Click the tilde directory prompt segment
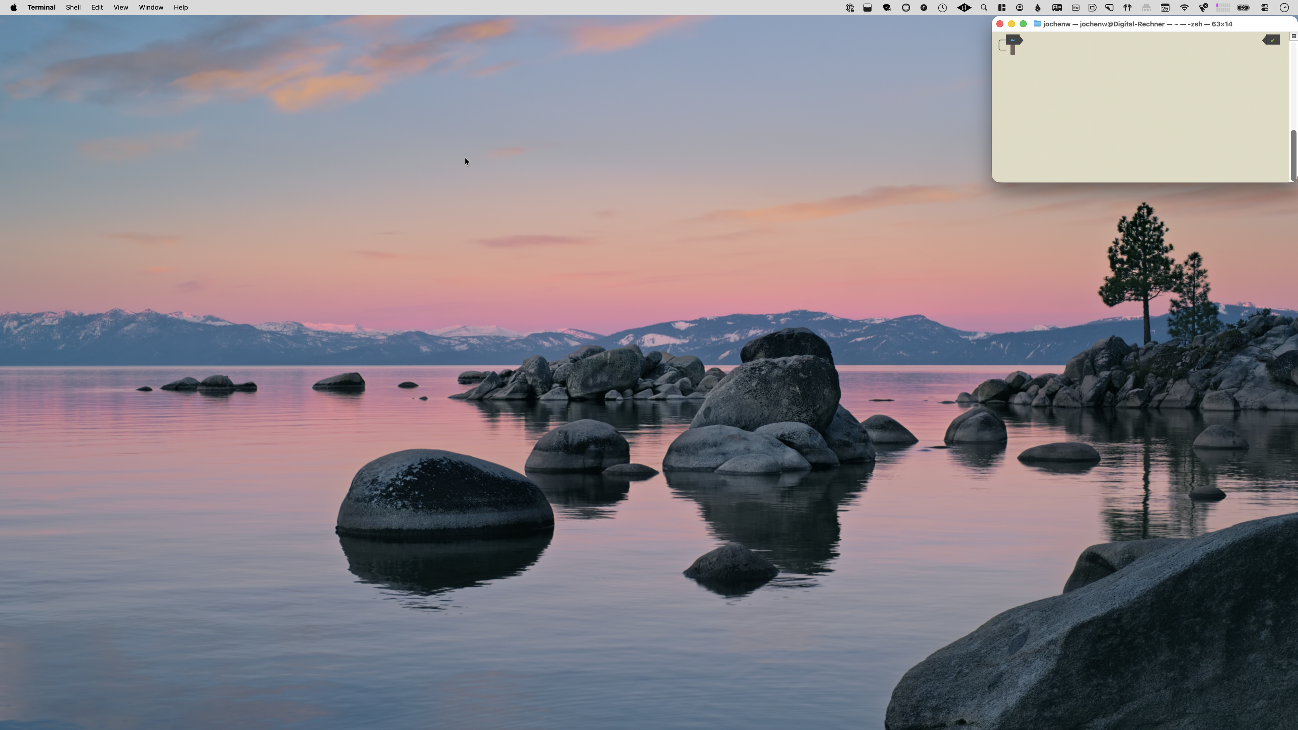Image resolution: width=1298 pixels, height=730 pixels. point(1013,40)
